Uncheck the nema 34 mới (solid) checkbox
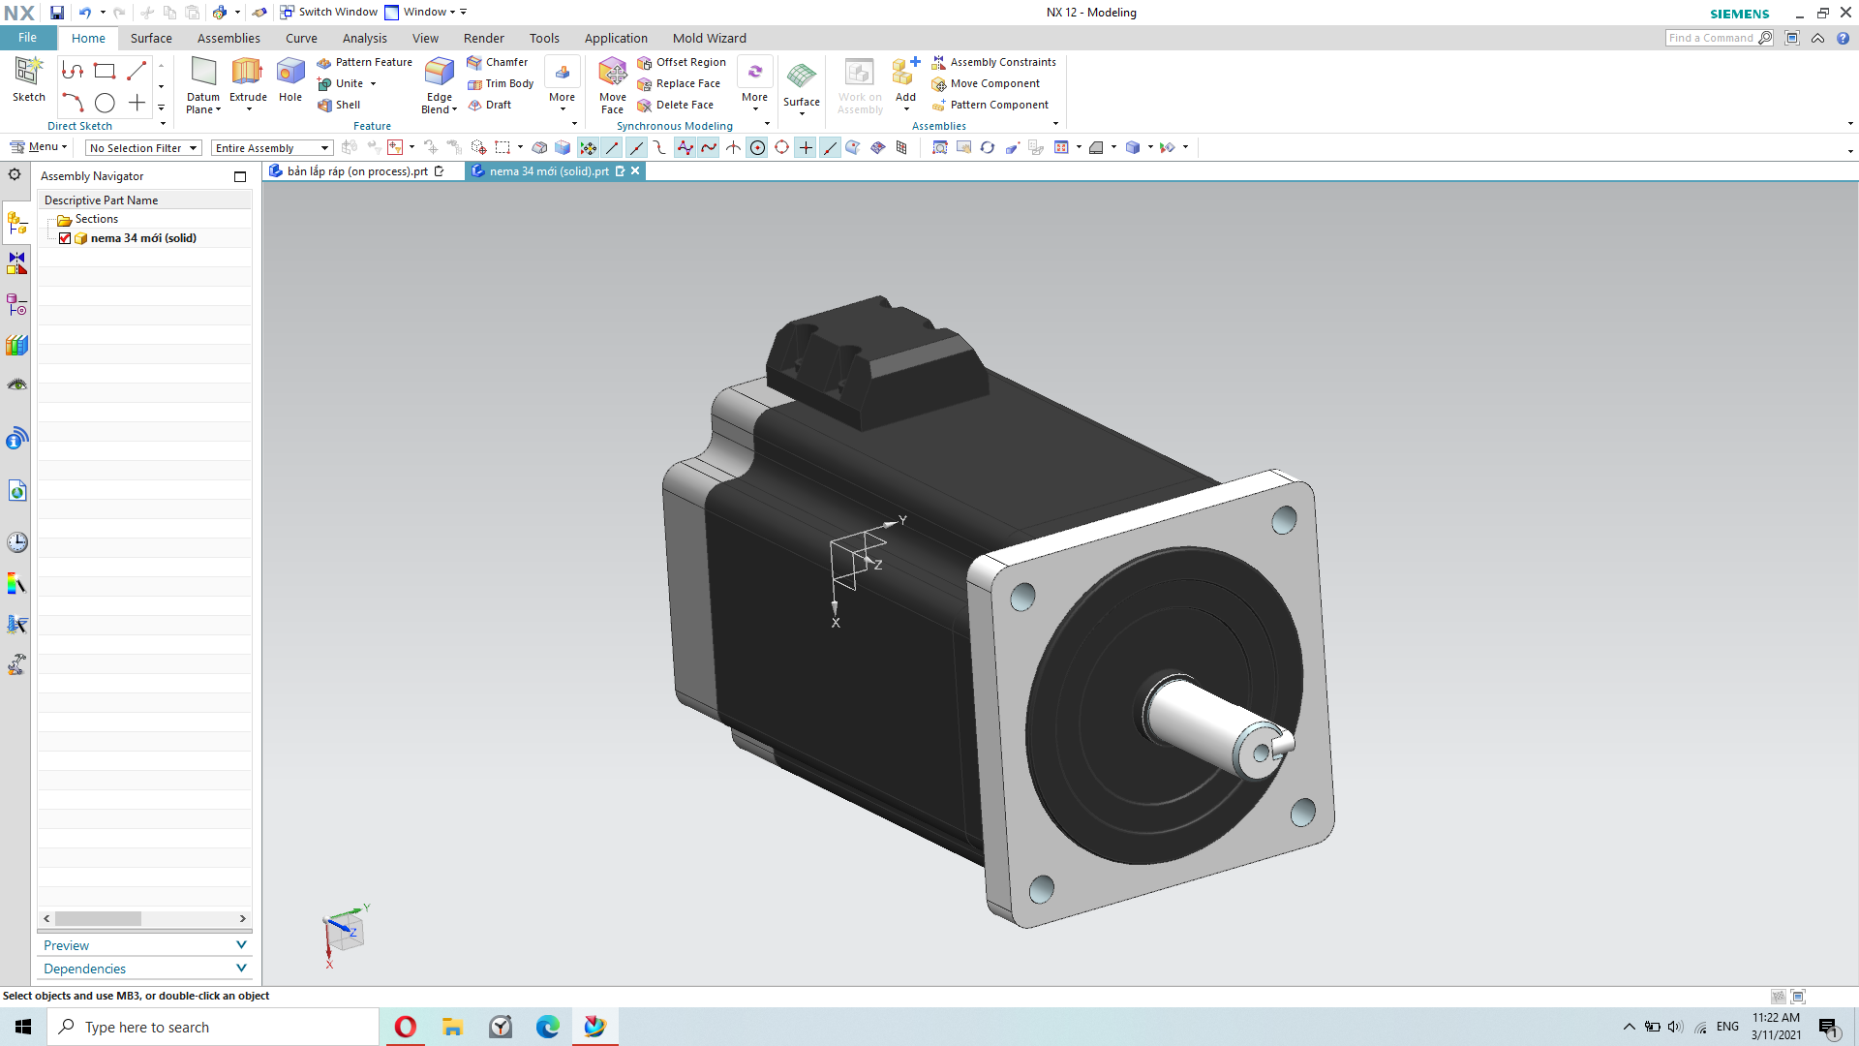The width and height of the screenshot is (1859, 1046). click(x=65, y=238)
